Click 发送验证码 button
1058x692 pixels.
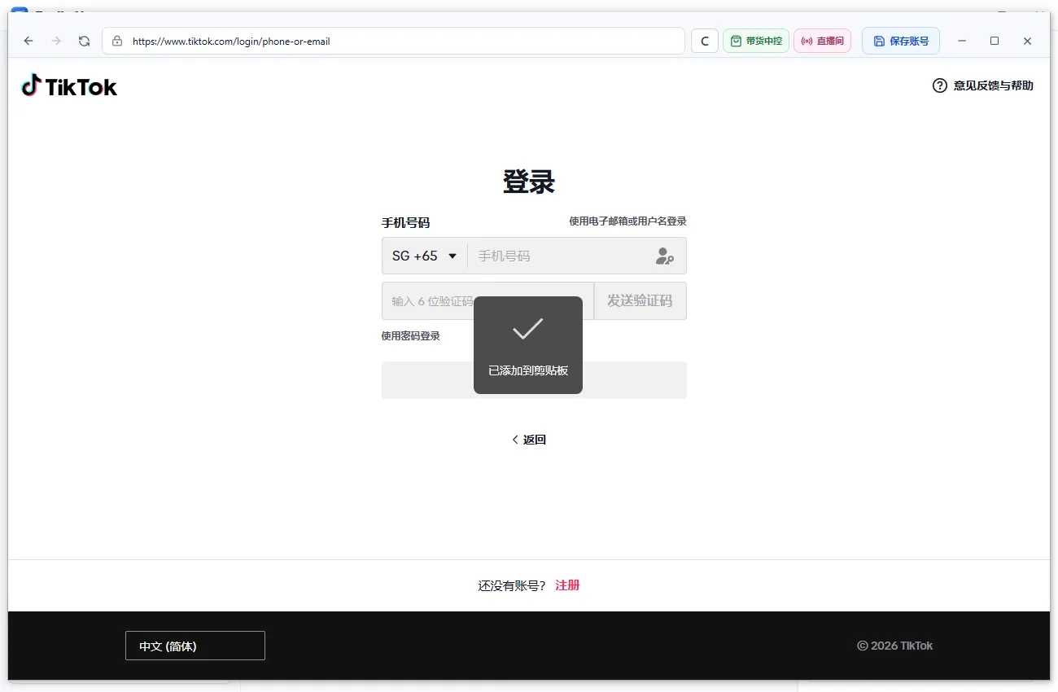click(640, 301)
